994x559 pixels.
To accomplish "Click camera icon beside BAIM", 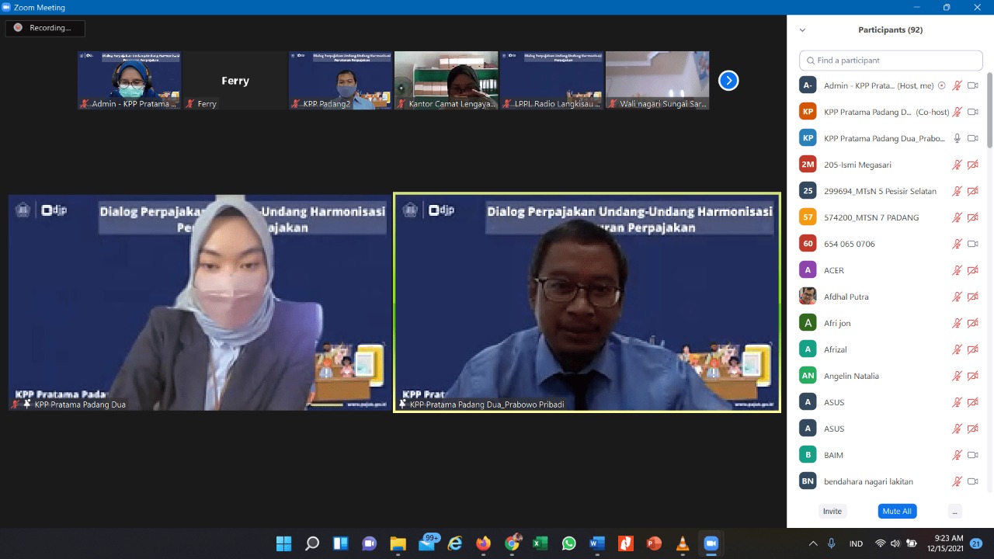I will (x=972, y=455).
